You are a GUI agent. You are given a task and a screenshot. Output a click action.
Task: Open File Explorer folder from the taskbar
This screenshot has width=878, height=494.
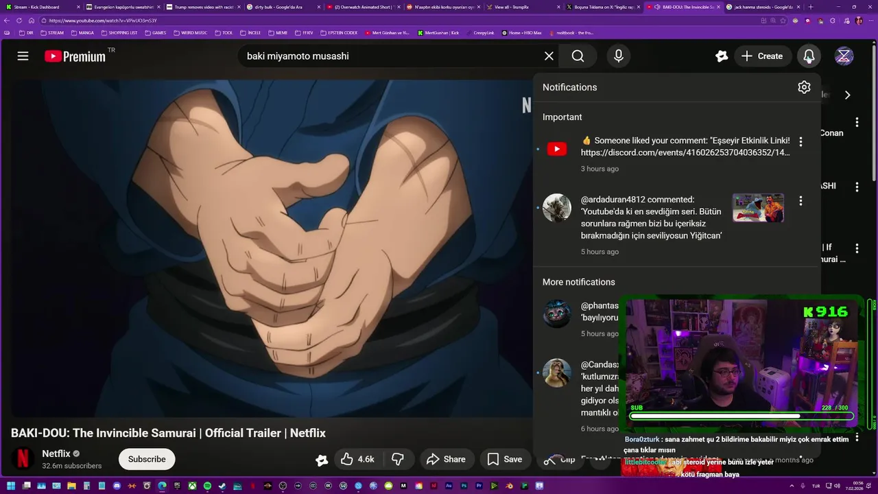coord(71,486)
